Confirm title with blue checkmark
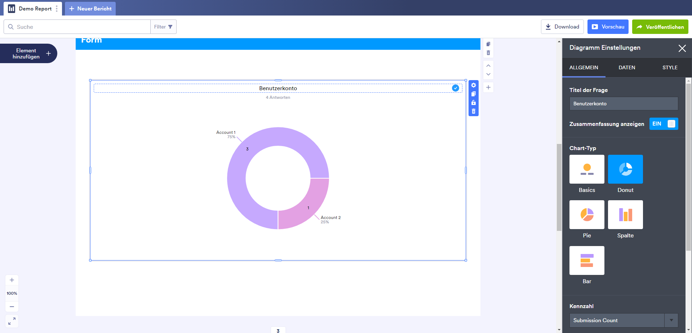Viewport: 692px width, 333px height. pyautogui.click(x=456, y=88)
